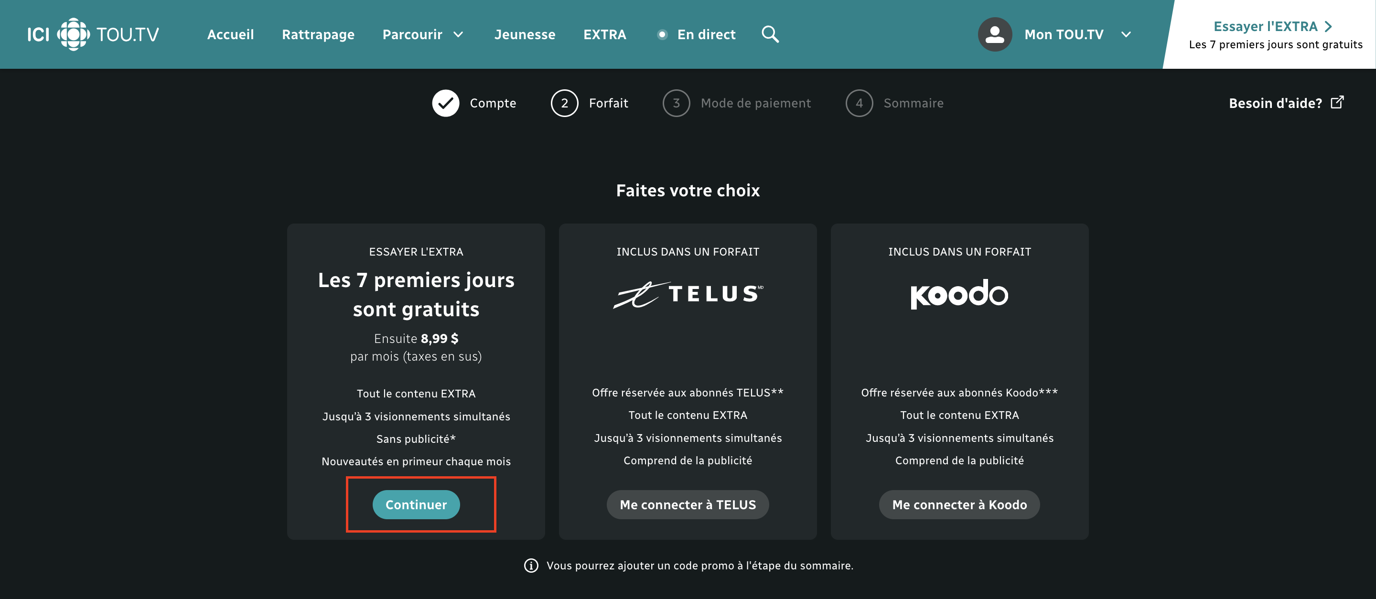This screenshot has width=1376, height=599.
Task: Open the search magnifier icon
Action: [x=770, y=35]
